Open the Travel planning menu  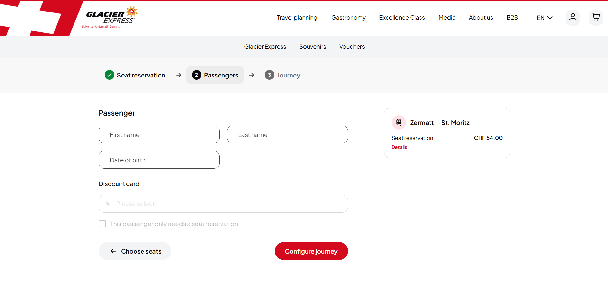pyautogui.click(x=297, y=18)
